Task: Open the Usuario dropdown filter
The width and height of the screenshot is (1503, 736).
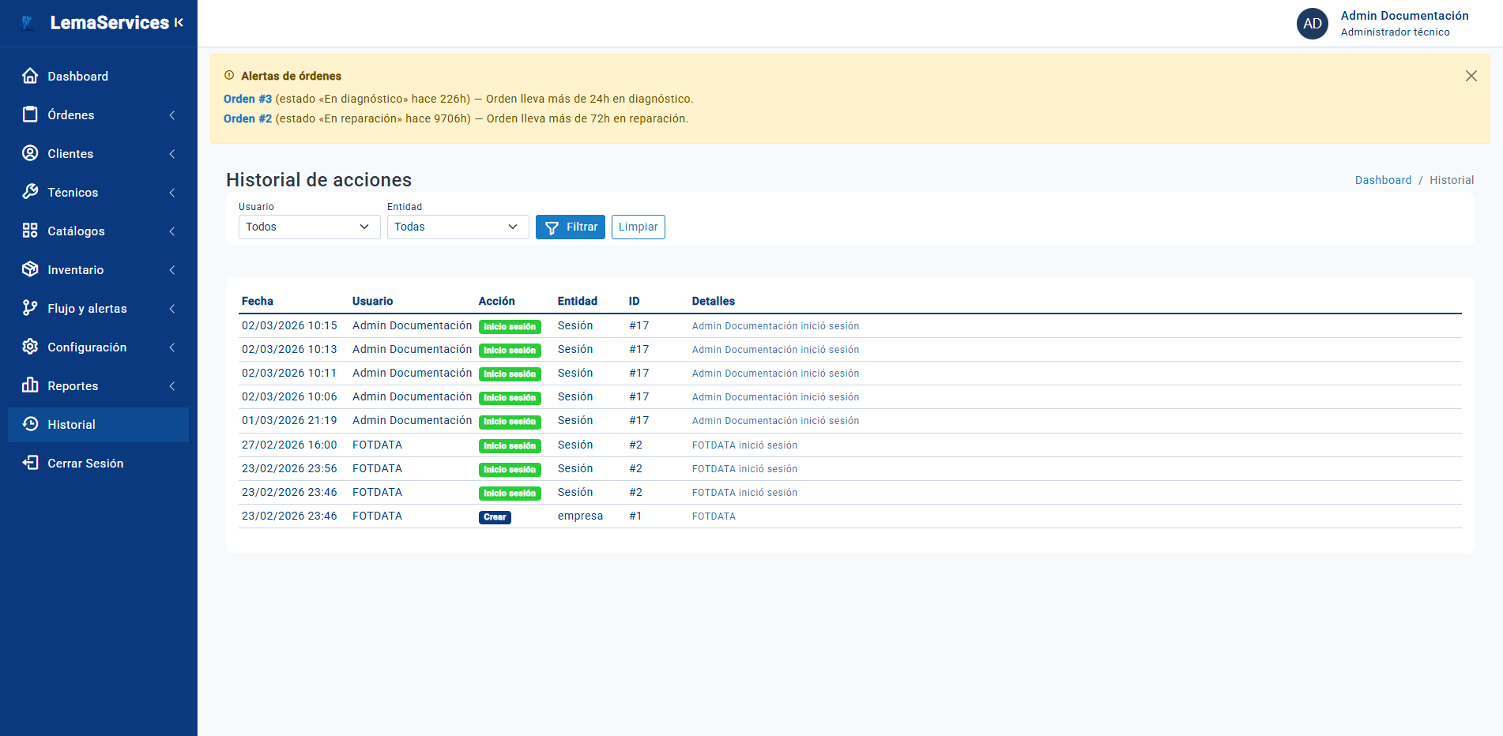Action: click(x=309, y=227)
